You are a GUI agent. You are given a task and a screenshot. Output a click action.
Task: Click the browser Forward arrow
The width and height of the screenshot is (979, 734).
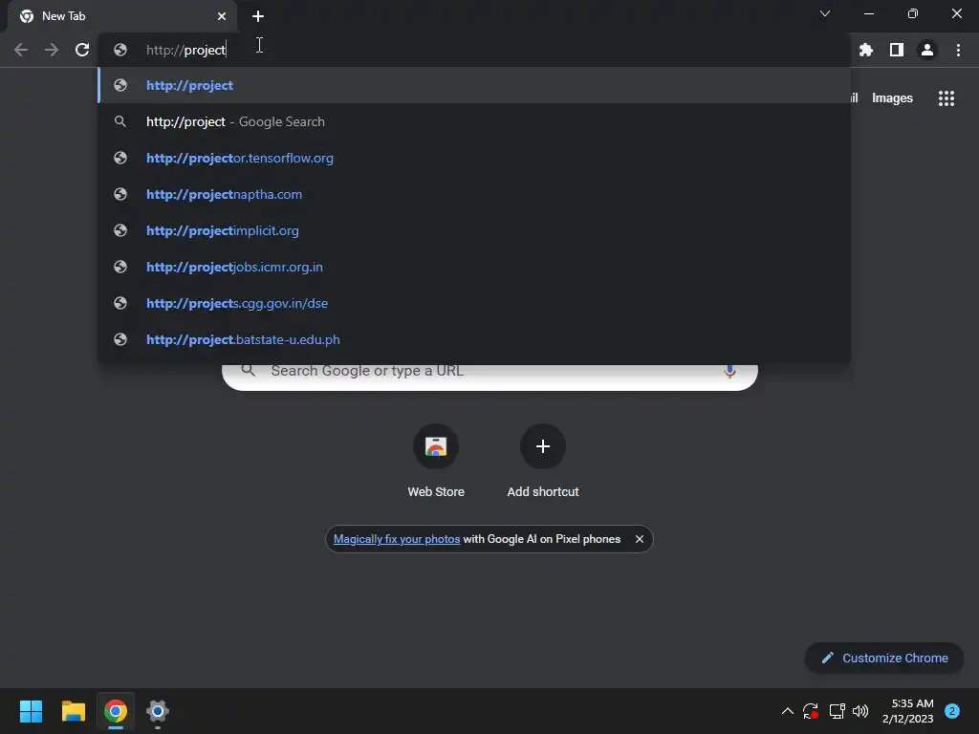52,50
